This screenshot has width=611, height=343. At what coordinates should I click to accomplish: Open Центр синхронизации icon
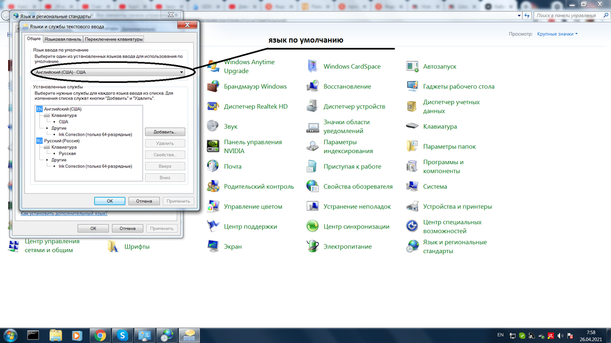[x=313, y=227]
